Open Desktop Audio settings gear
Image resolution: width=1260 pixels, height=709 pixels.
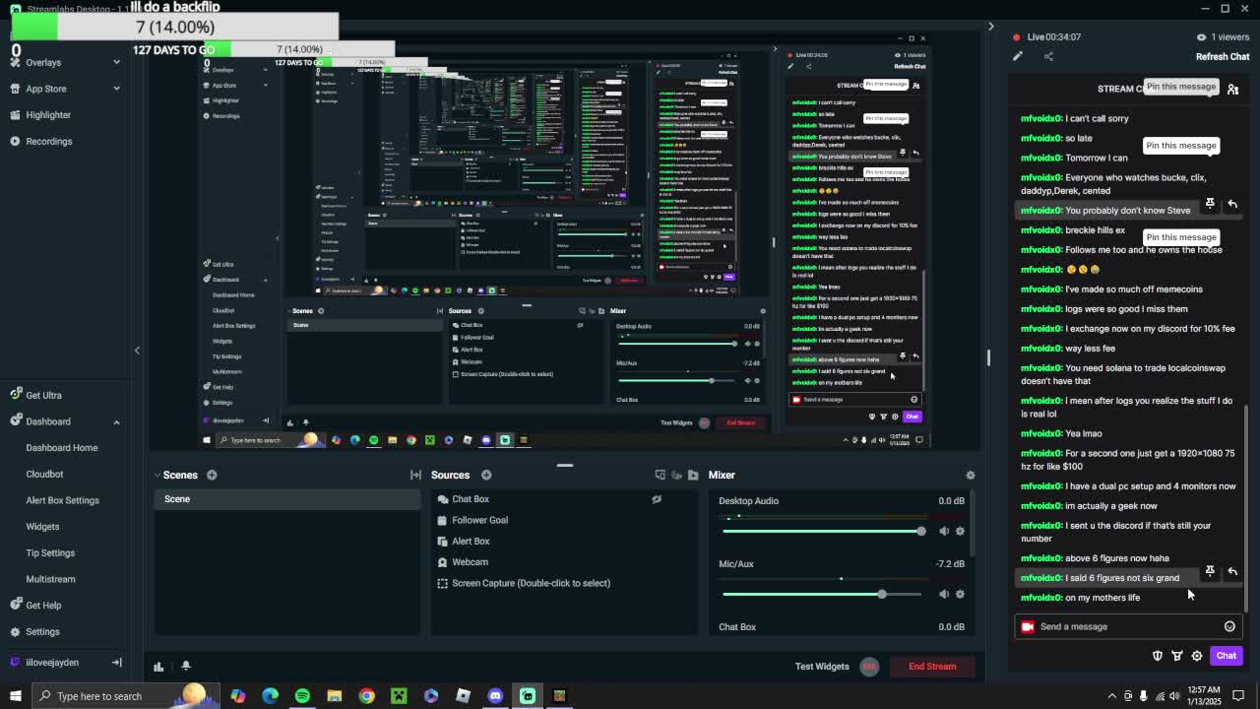tap(961, 531)
